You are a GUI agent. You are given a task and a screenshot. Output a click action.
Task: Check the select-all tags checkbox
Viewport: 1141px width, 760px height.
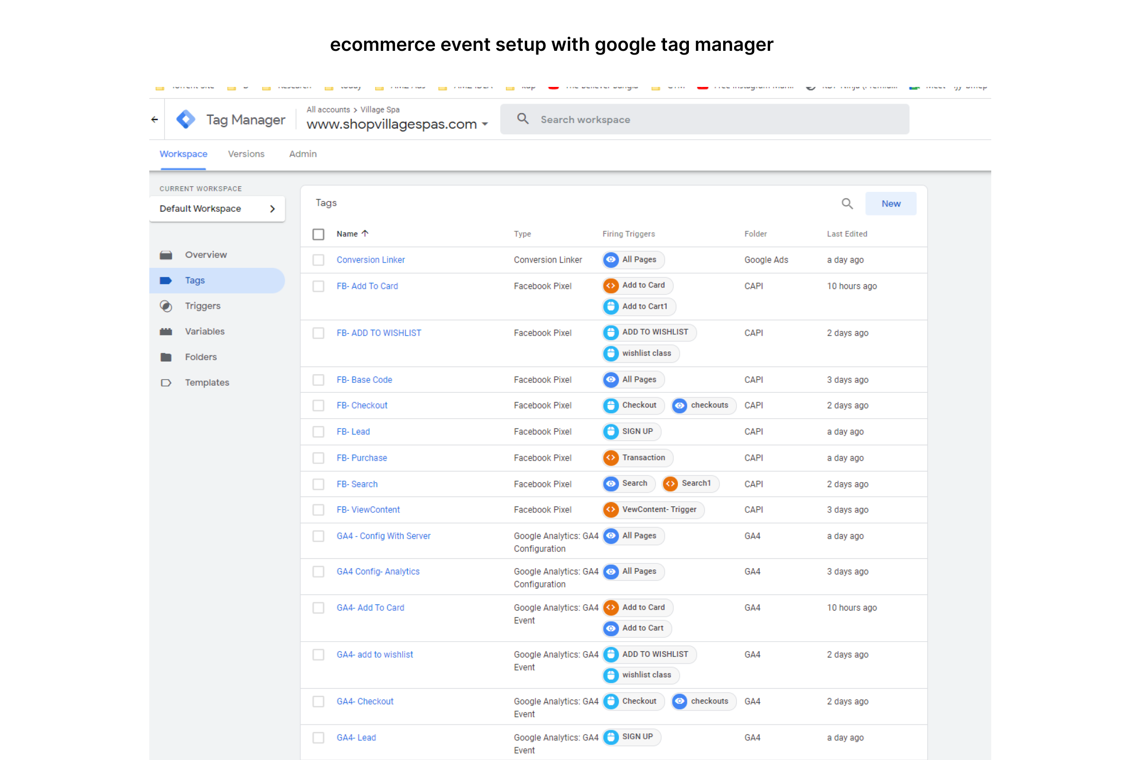(x=318, y=234)
